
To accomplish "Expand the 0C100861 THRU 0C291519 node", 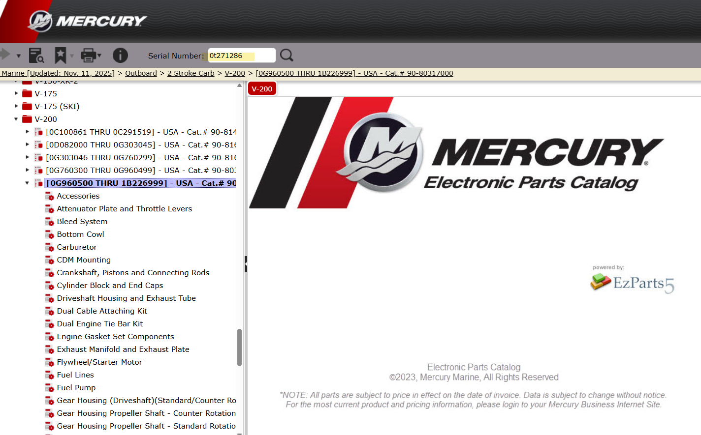I will pos(28,131).
